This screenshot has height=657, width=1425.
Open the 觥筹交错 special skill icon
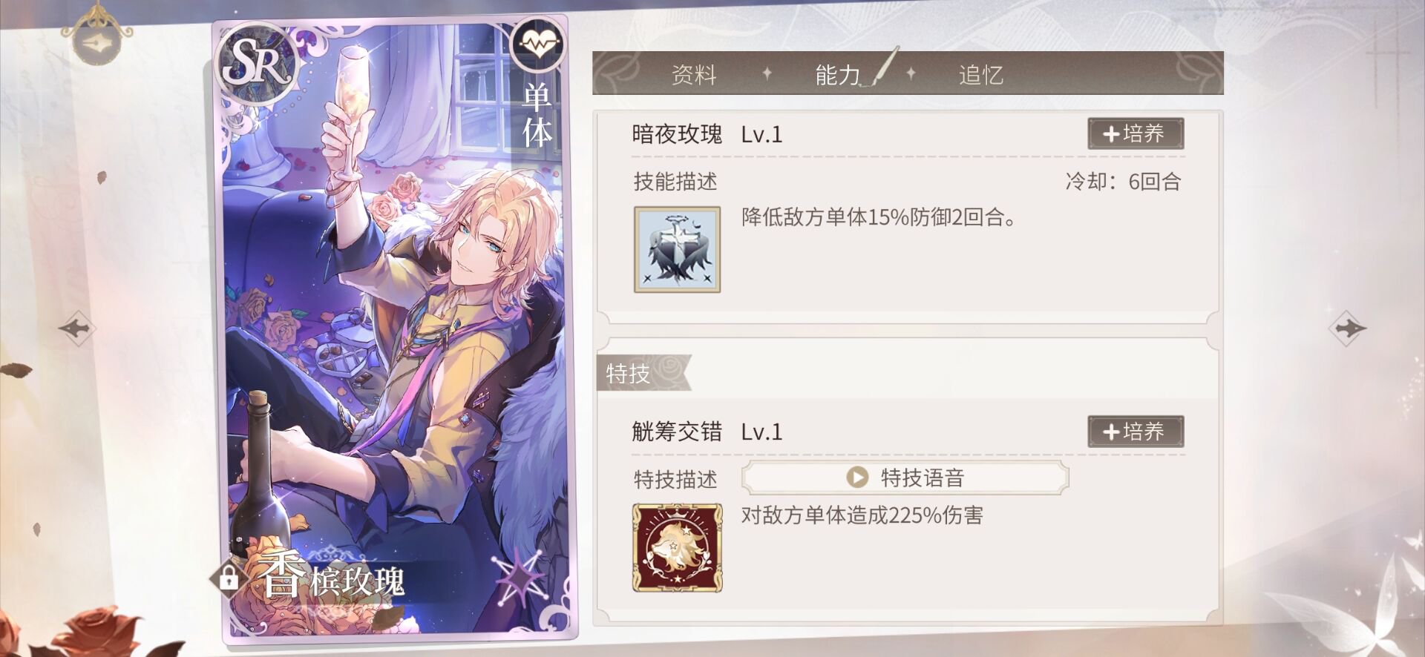point(677,547)
